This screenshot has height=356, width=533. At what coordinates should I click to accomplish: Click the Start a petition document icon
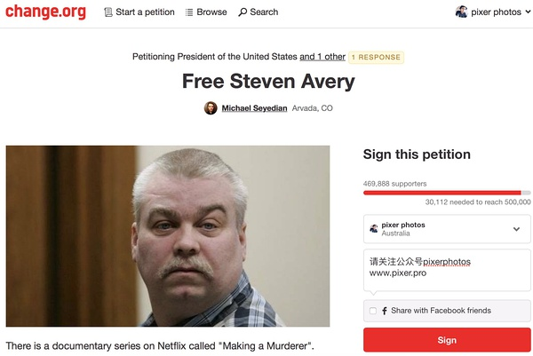click(108, 12)
